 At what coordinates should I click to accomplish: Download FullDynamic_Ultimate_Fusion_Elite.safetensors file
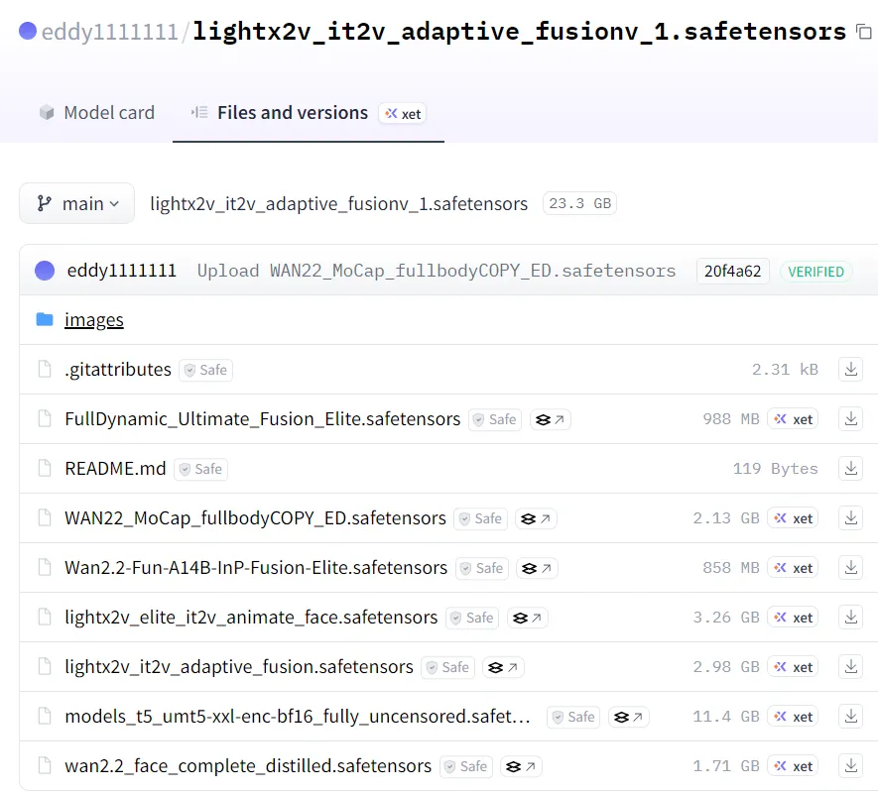coord(850,419)
